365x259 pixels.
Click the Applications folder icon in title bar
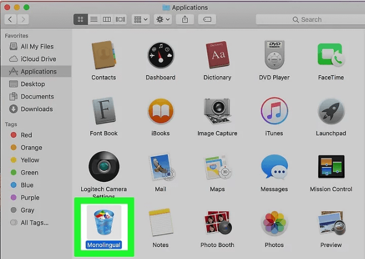166,7
